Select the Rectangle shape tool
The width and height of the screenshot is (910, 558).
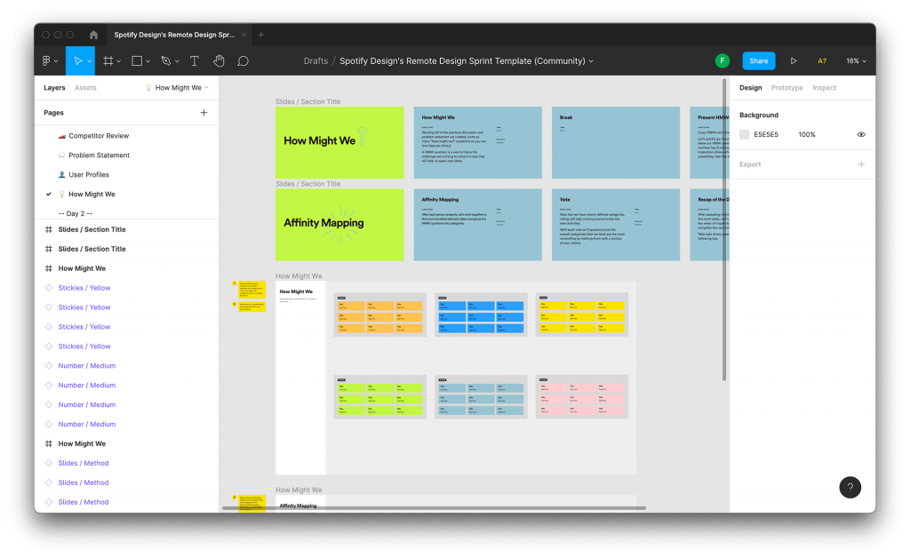click(137, 61)
